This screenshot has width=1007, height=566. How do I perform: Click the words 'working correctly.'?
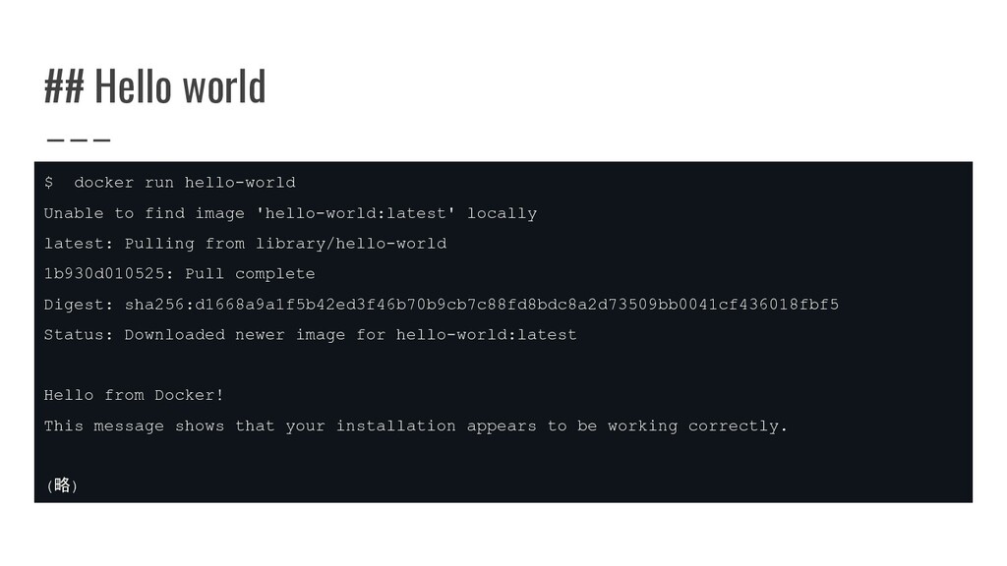pyautogui.click(x=697, y=426)
